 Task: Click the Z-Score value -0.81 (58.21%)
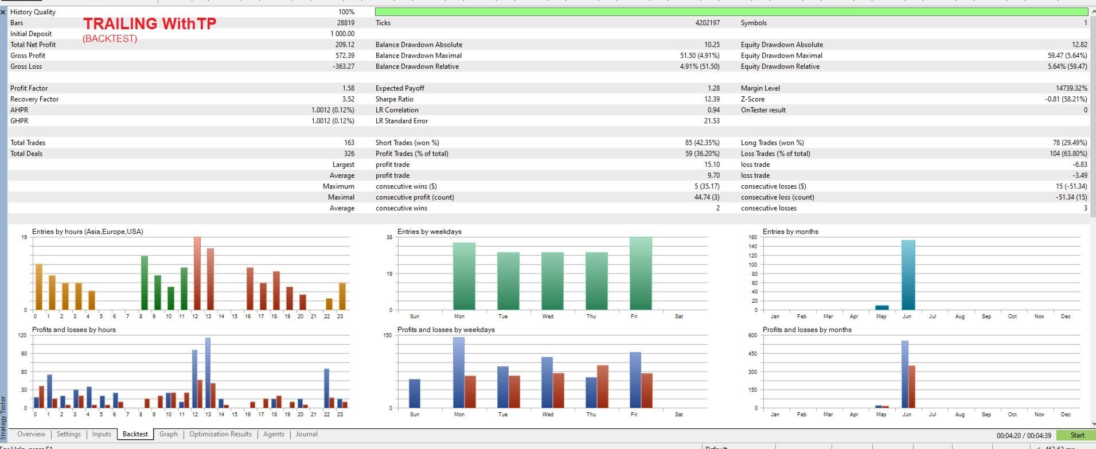coord(1066,99)
